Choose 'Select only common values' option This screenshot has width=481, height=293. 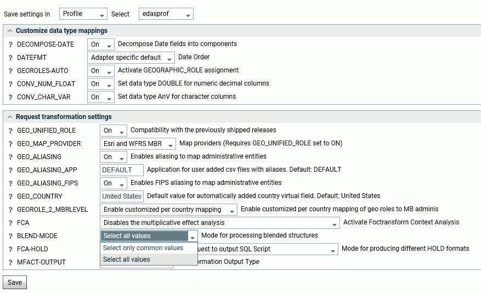[x=143, y=248]
